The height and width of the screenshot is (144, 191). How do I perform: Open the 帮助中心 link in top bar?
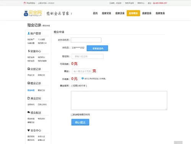click(141, 3)
